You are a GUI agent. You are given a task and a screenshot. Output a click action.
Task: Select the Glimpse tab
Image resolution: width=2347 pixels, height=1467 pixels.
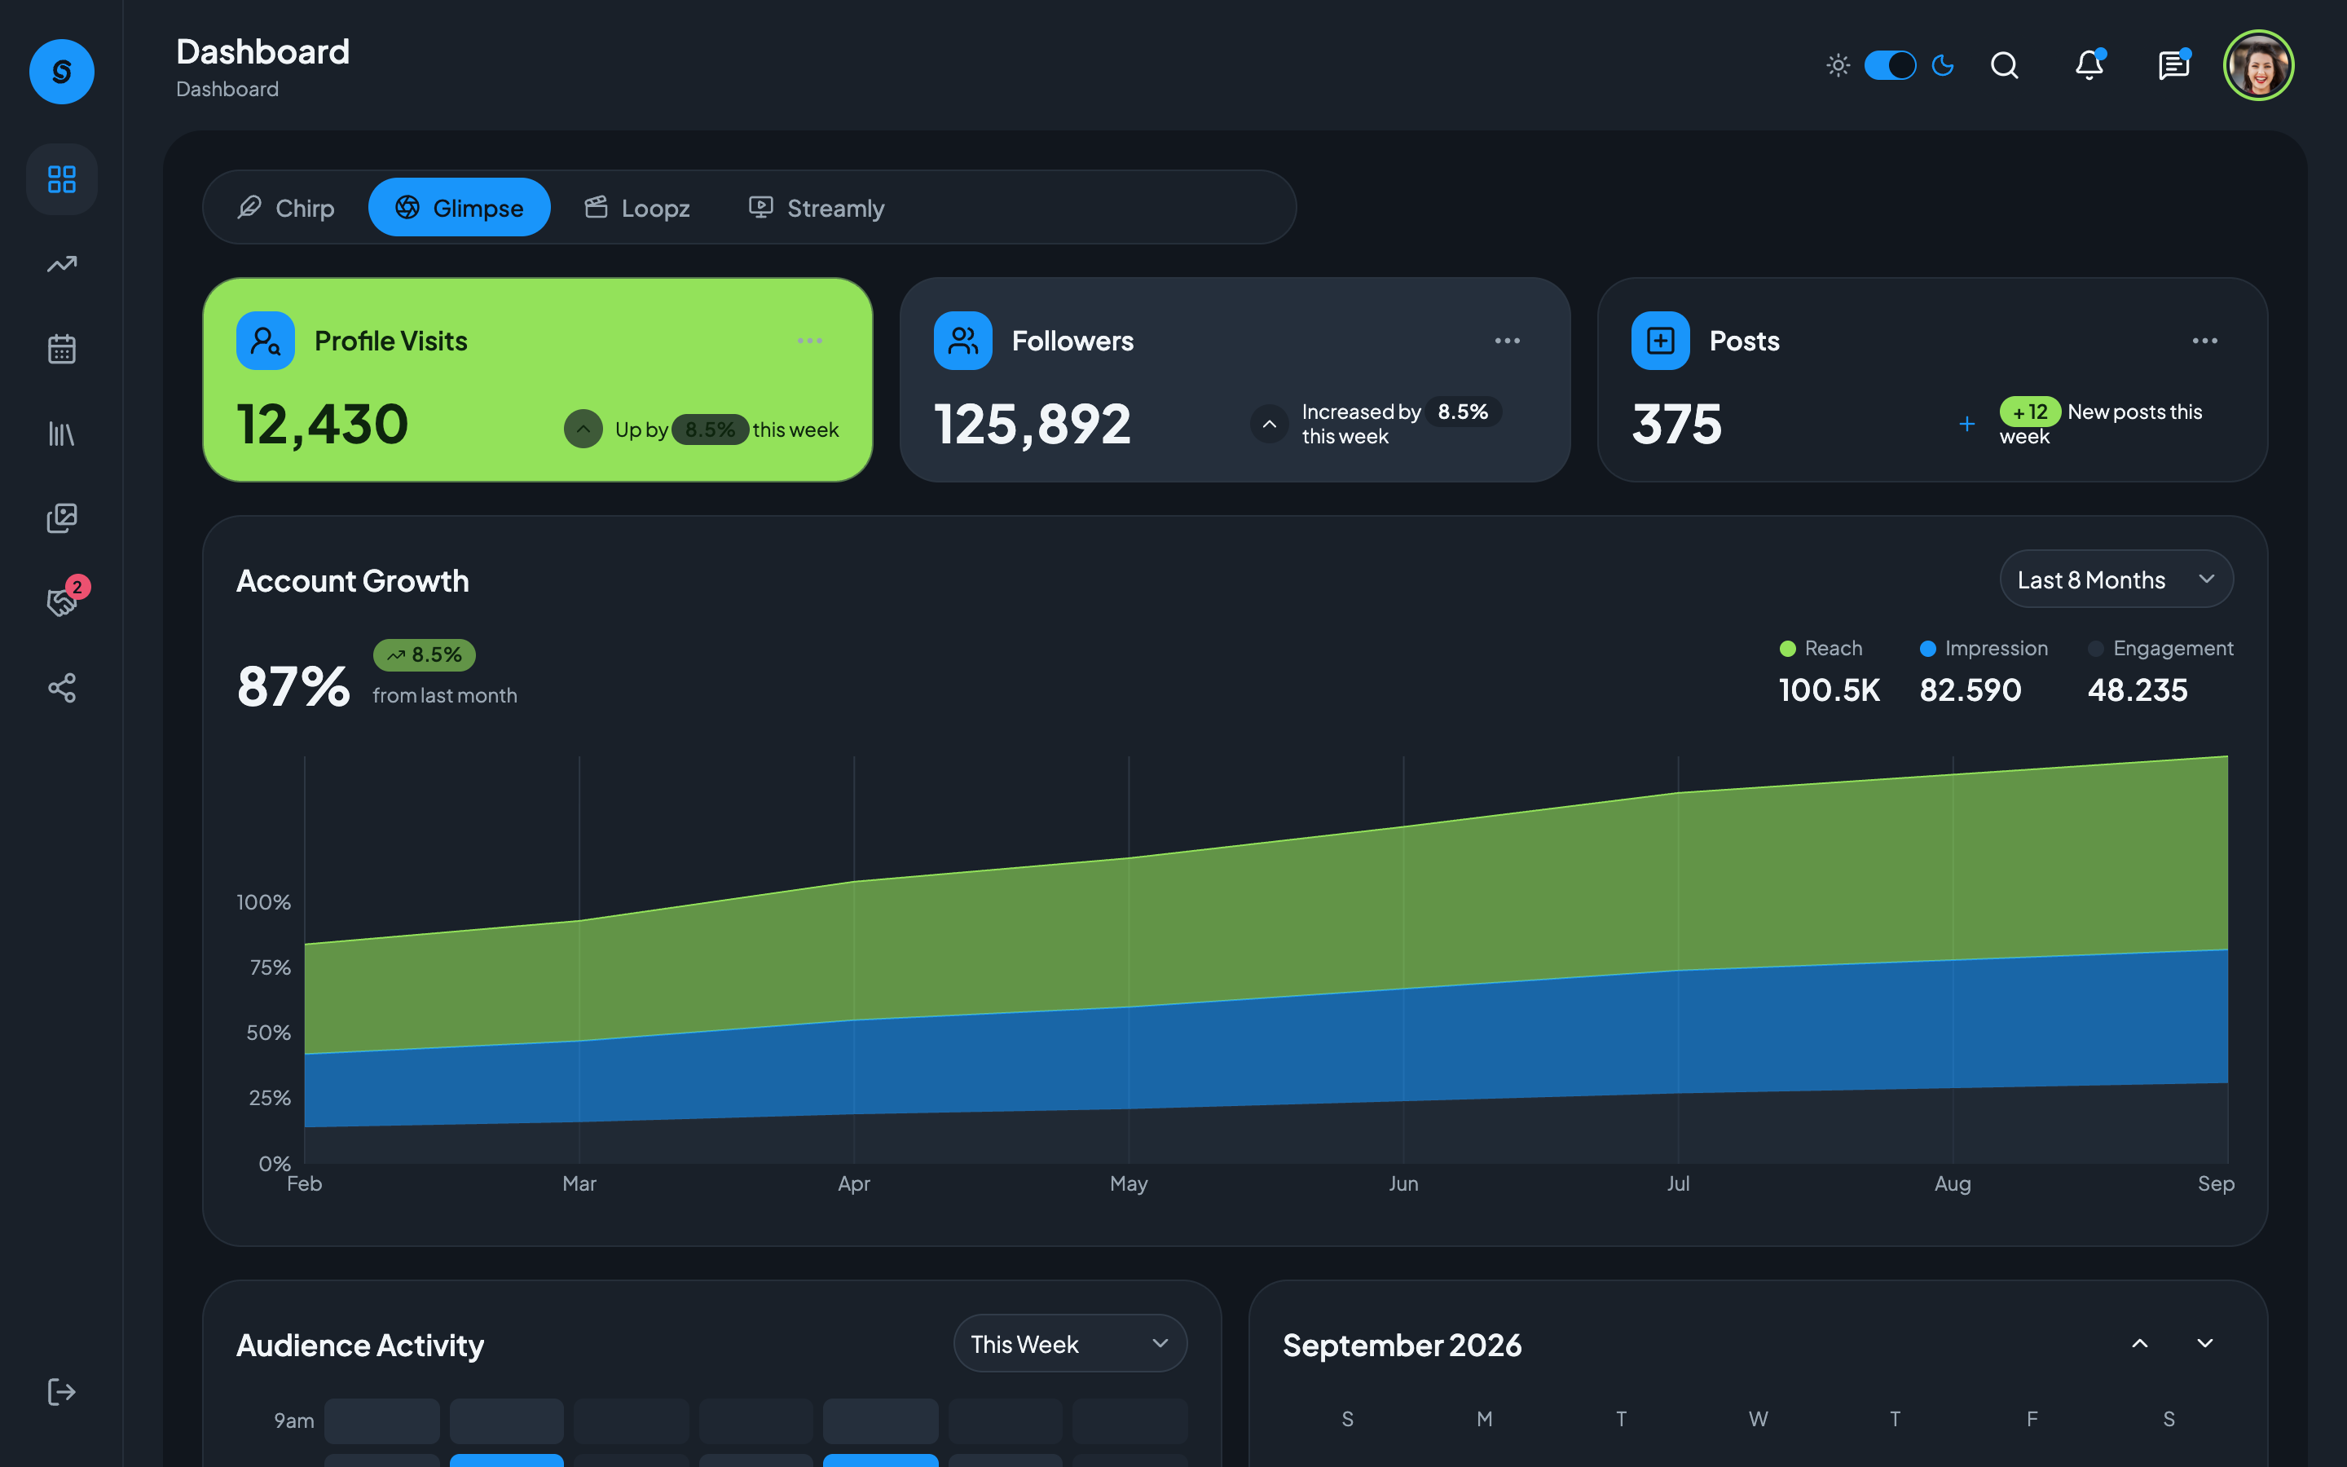coord(459,208)
